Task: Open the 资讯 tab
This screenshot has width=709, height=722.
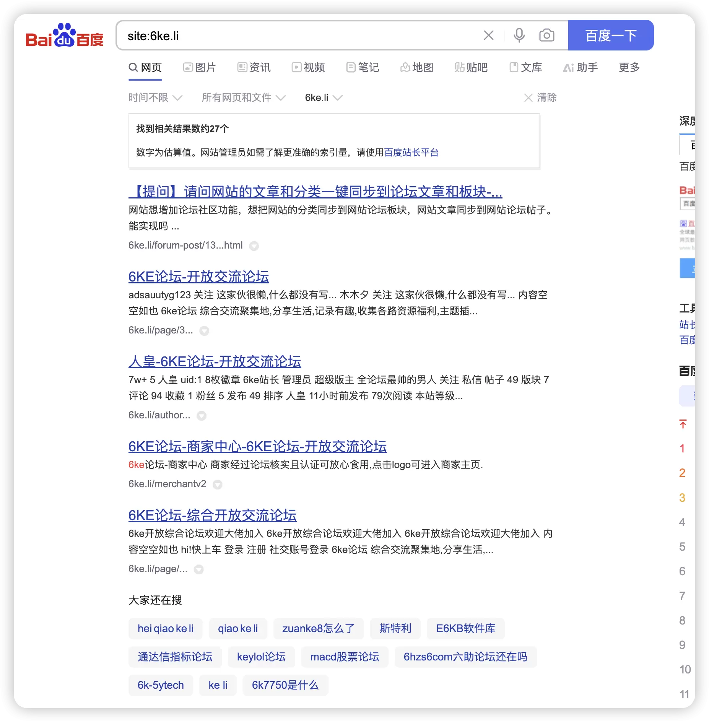Action: 254,68
